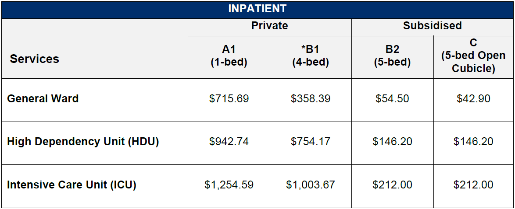Click the High Dependency Unit (HDU) label
Screen dimensions: 515x209
tap(83, 142)
